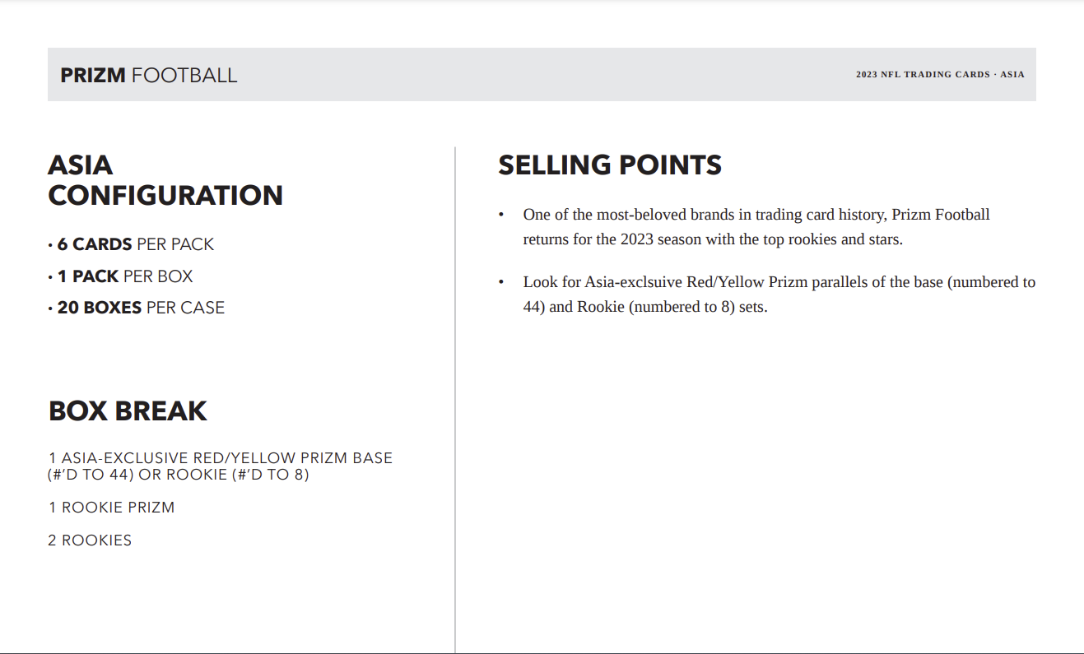The image size is (1084, 654).
Task: Click the text 'Look for Asia-exclsuive Red/Yellow Prizm'
Action: pyautogui.click(x=667, y=282)
